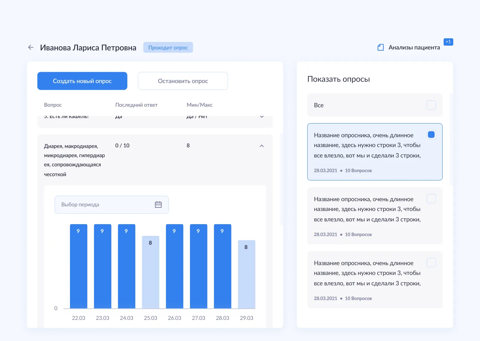Open the 'Выбор периода' period selector
Viewport: 480px width, 341px height.
[112, 205]
